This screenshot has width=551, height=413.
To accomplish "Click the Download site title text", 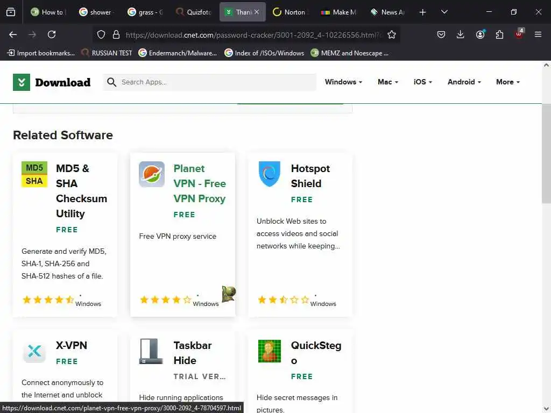I will pos(63,82).
